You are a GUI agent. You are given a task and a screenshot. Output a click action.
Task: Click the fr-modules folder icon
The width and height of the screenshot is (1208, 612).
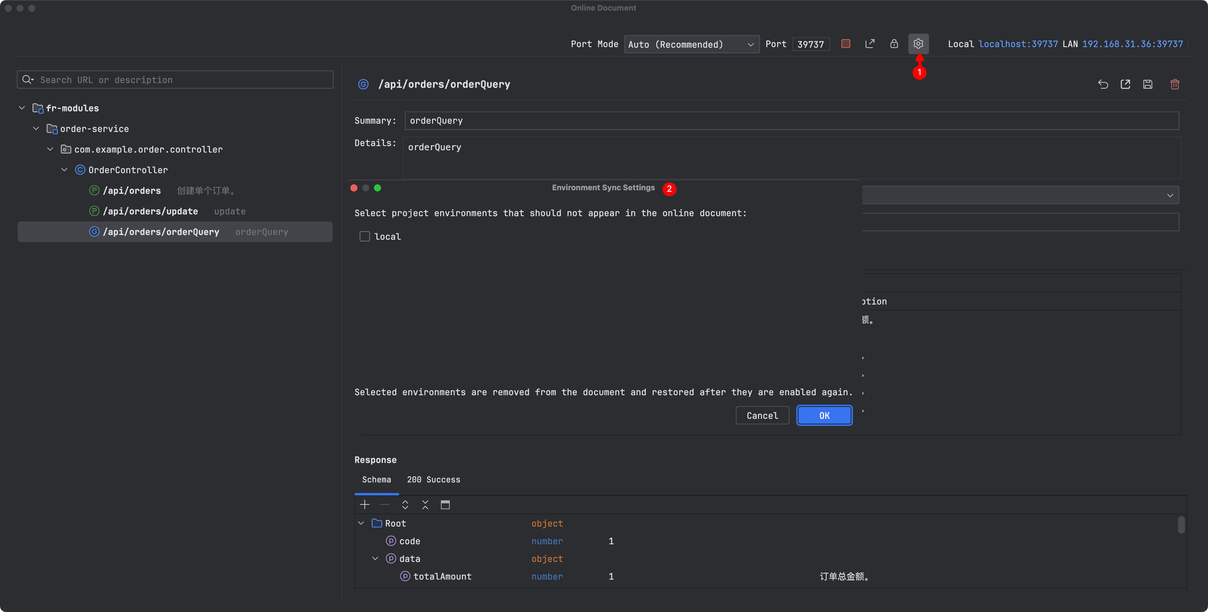[x=37, y=108]
